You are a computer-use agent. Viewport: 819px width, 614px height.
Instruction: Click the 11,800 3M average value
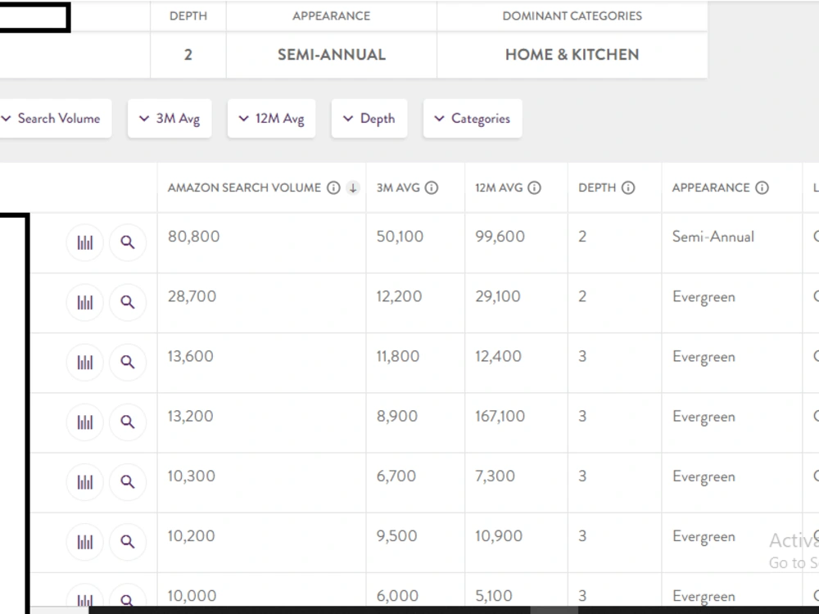point(398,357)
